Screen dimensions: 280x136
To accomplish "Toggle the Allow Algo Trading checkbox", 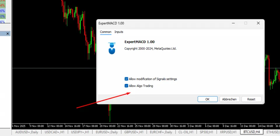I will coord(126,86).
